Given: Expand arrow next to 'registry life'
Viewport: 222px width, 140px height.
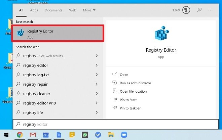Looking at the screenshot, I should (x=97, y=112).
